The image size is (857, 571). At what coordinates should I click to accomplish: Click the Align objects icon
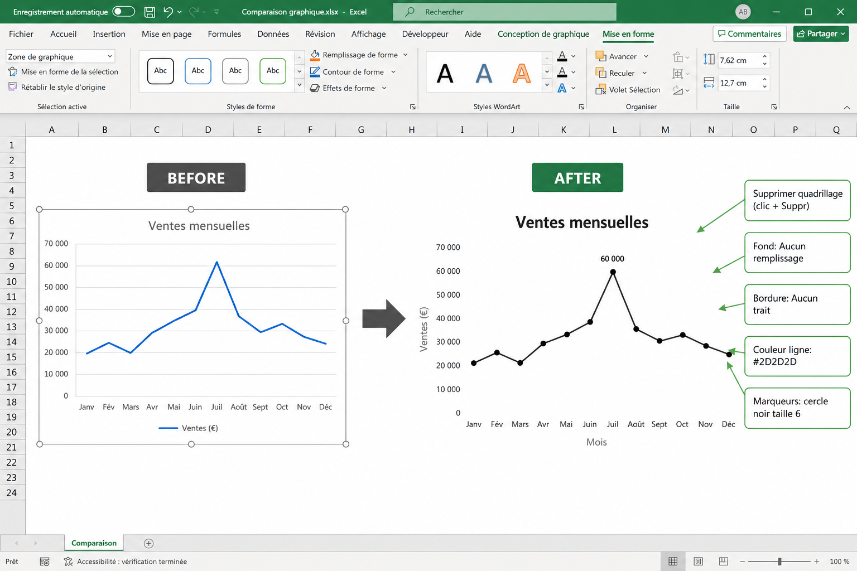tap(678, 57)
